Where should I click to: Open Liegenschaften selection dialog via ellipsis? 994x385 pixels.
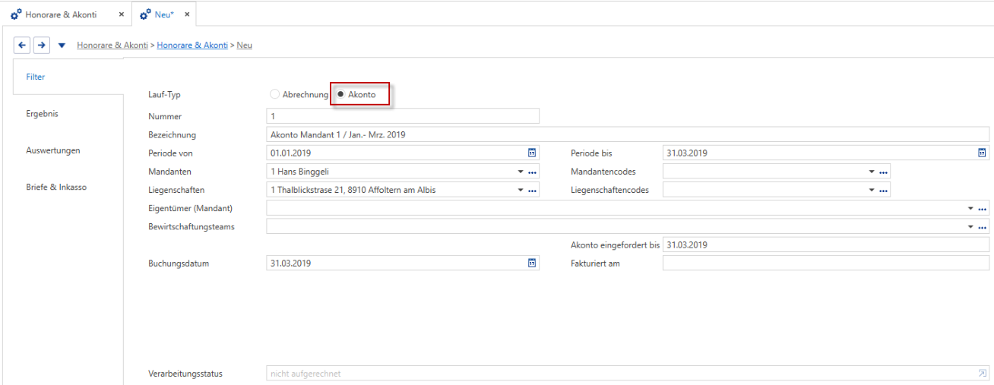(533, 190)
